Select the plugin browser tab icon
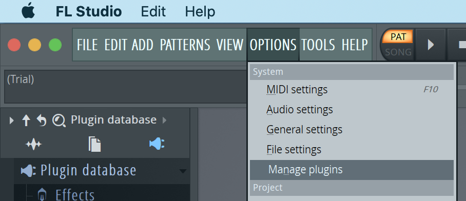The width and height of the screenshot is (466, 201). [x=157, y=144]
